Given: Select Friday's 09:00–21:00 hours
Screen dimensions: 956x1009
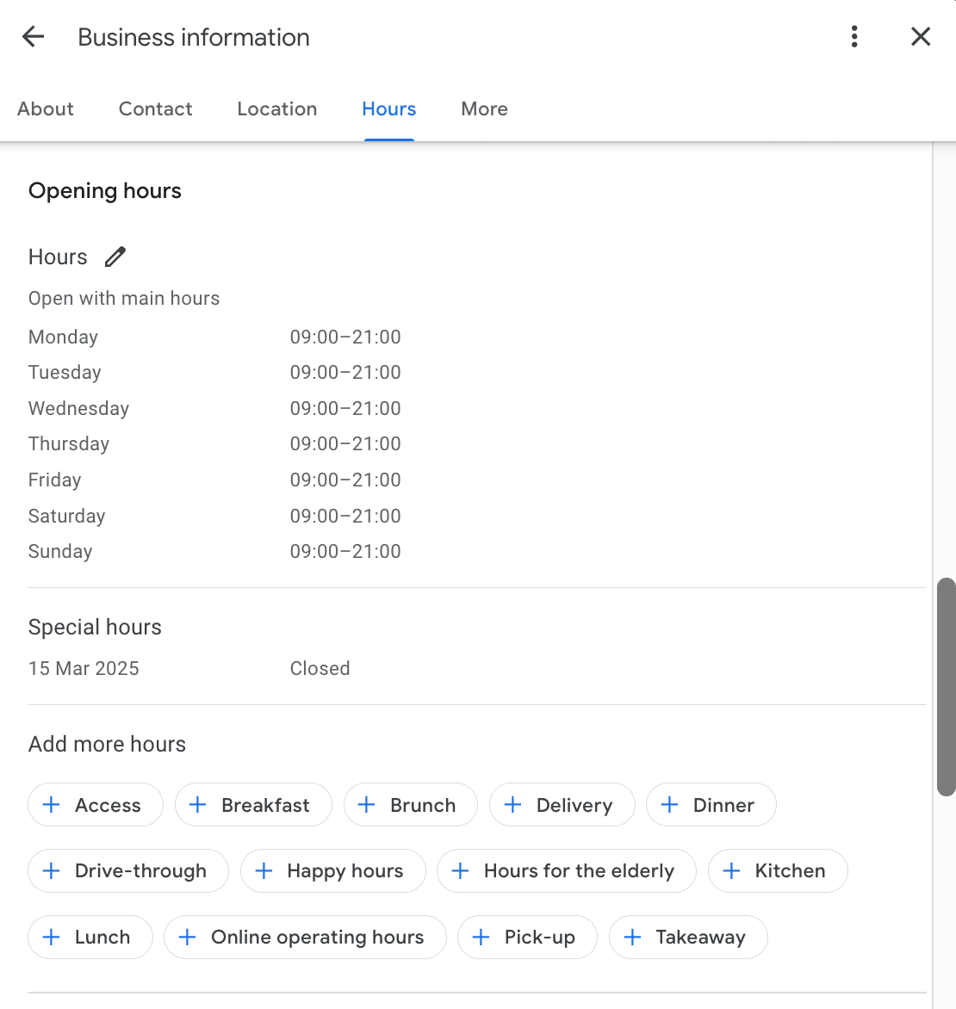Looking at the screenshot, I should click(345, 480).
